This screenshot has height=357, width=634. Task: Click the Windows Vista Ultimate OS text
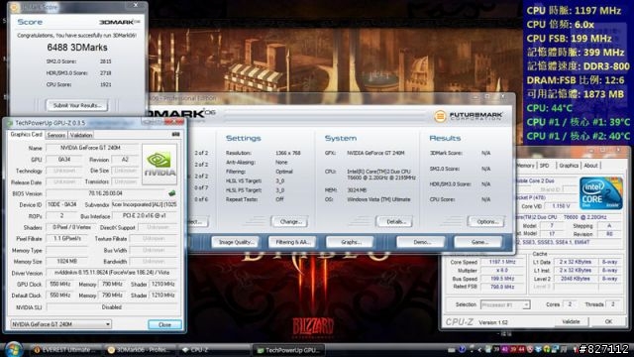point(378,199)
